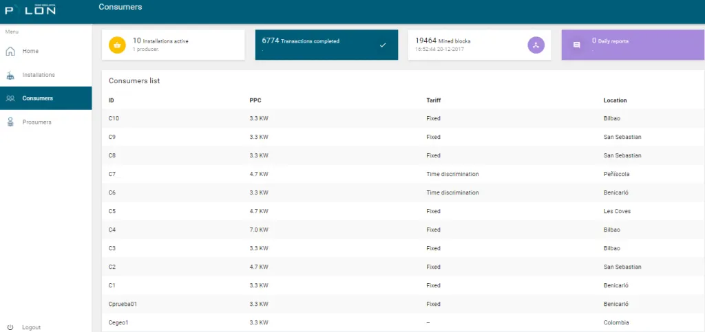
Task: Select consumer ID C5
Action: pos(112,211)
